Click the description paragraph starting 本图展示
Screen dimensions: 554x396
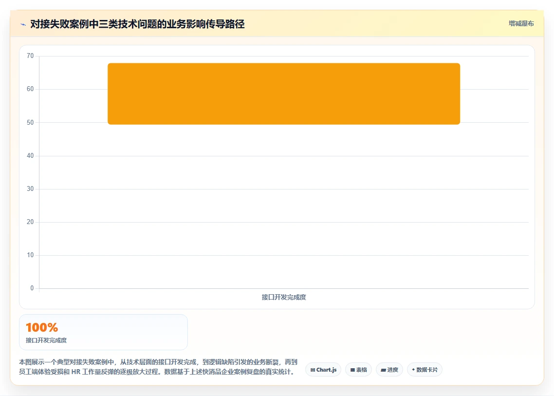pyautogui.click(x=158, y=367)
